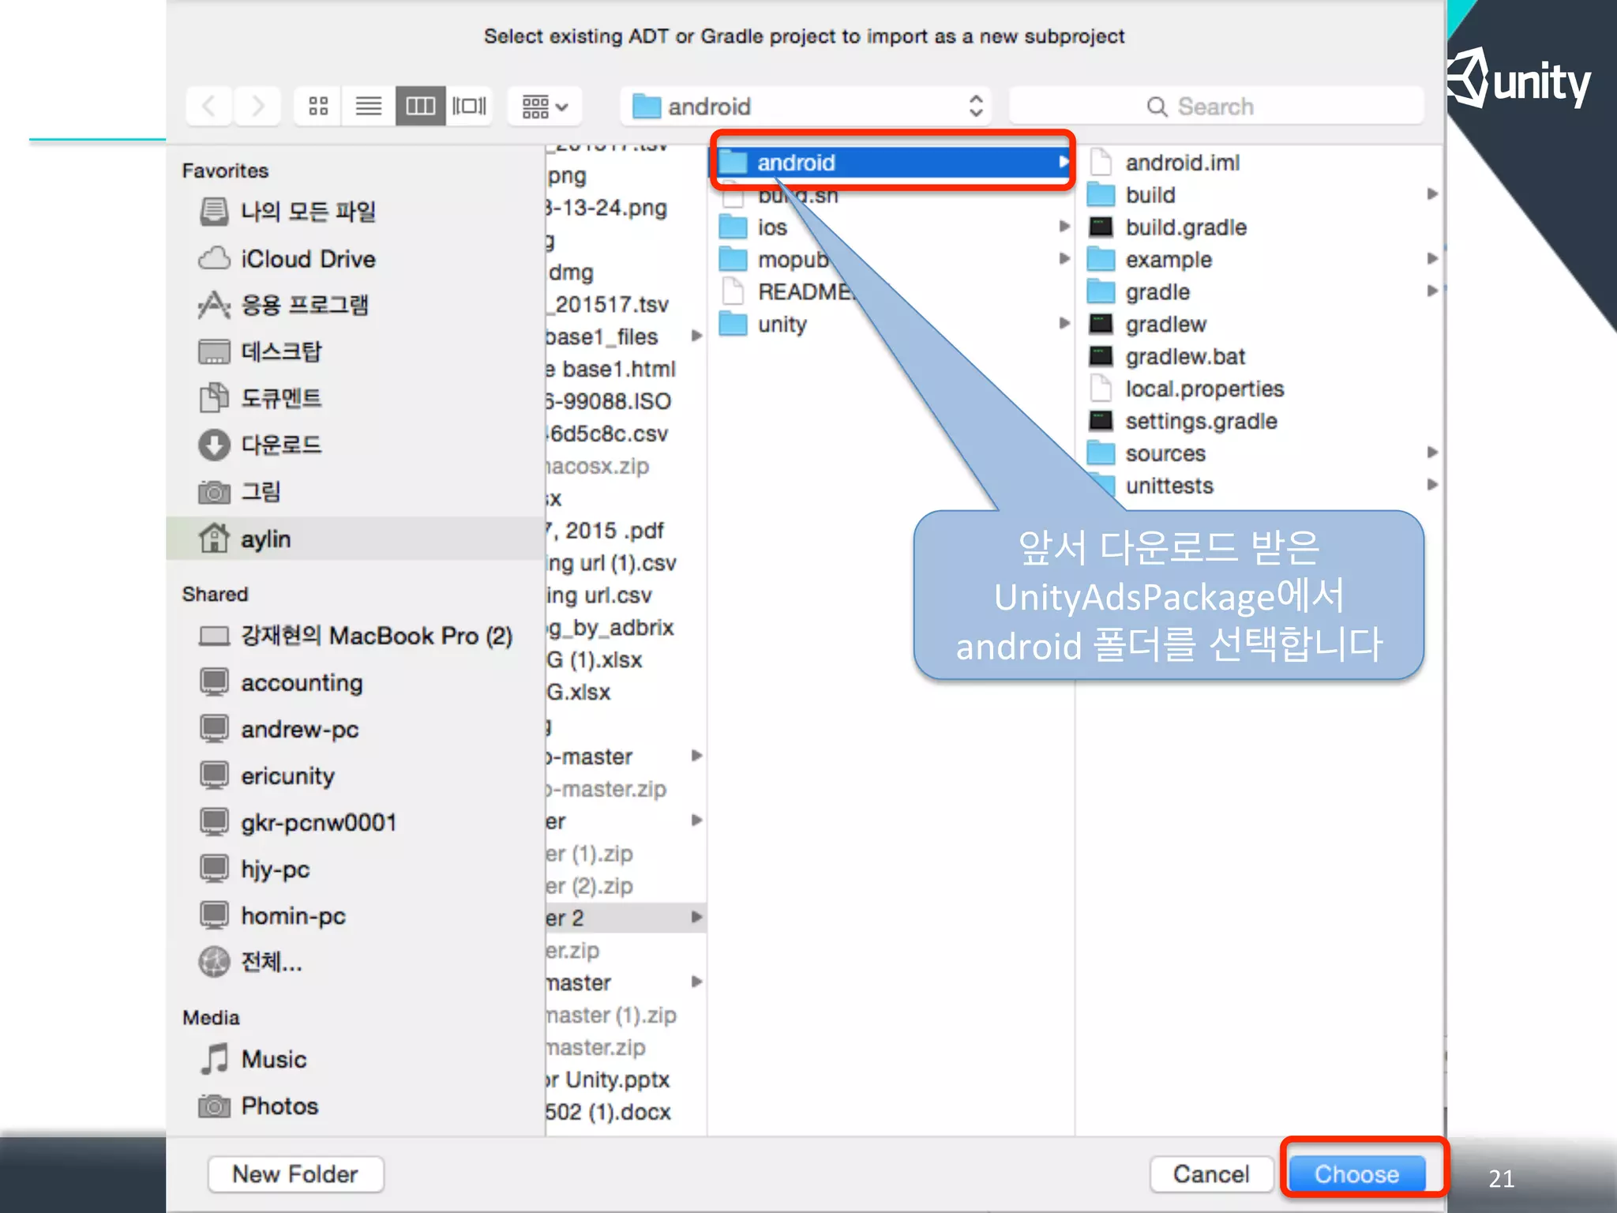
Task: Select base1_files folder
Action: (x=603, y=337)
